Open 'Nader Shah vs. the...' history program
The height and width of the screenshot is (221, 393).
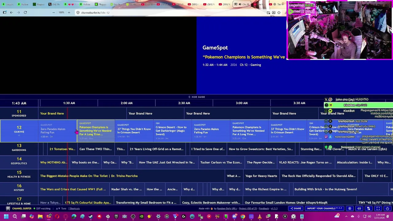pyautogui.click(x=126, y=189)
